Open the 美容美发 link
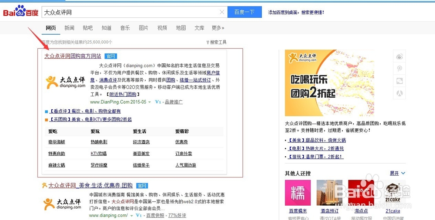The height and width of the screenshot is (220, 435). tap(141, 154)
